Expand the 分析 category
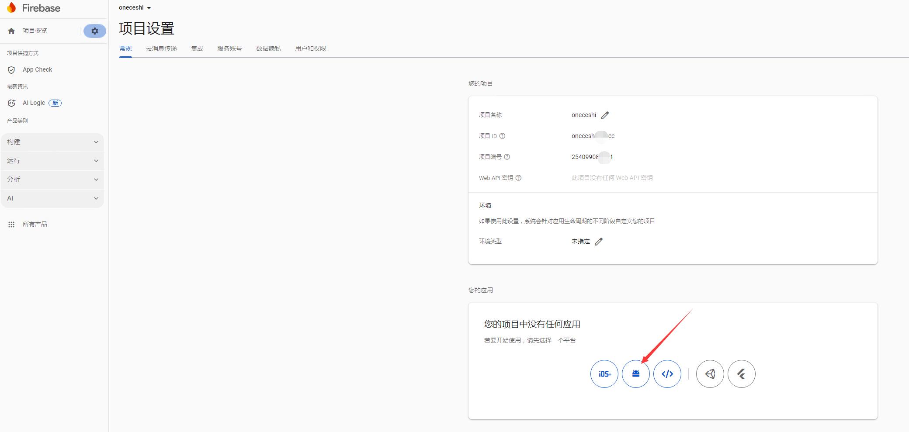909x432 pixels. pos(52,180)
